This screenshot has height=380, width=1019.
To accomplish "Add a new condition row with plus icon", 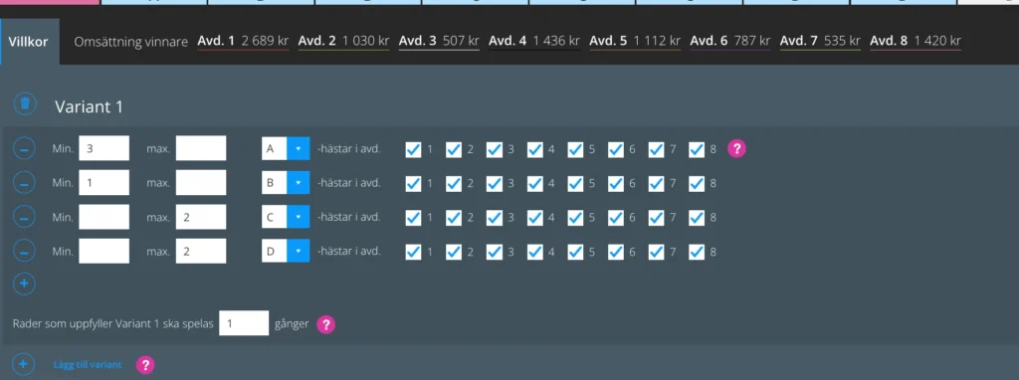I will 24,284.
